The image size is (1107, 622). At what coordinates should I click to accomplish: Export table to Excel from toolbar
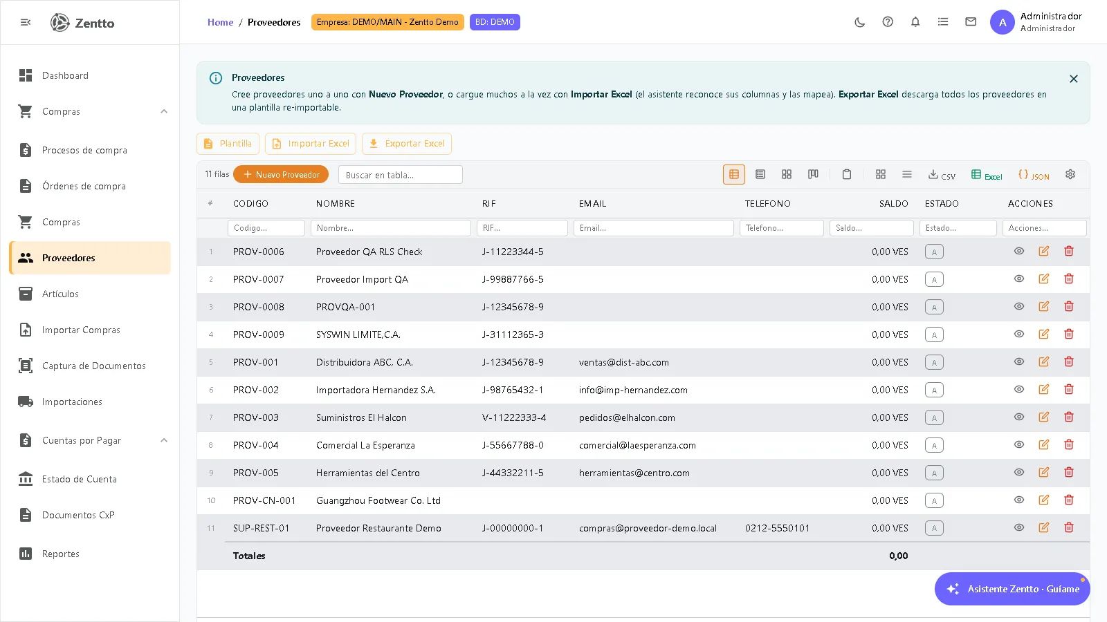coord(987,176)
